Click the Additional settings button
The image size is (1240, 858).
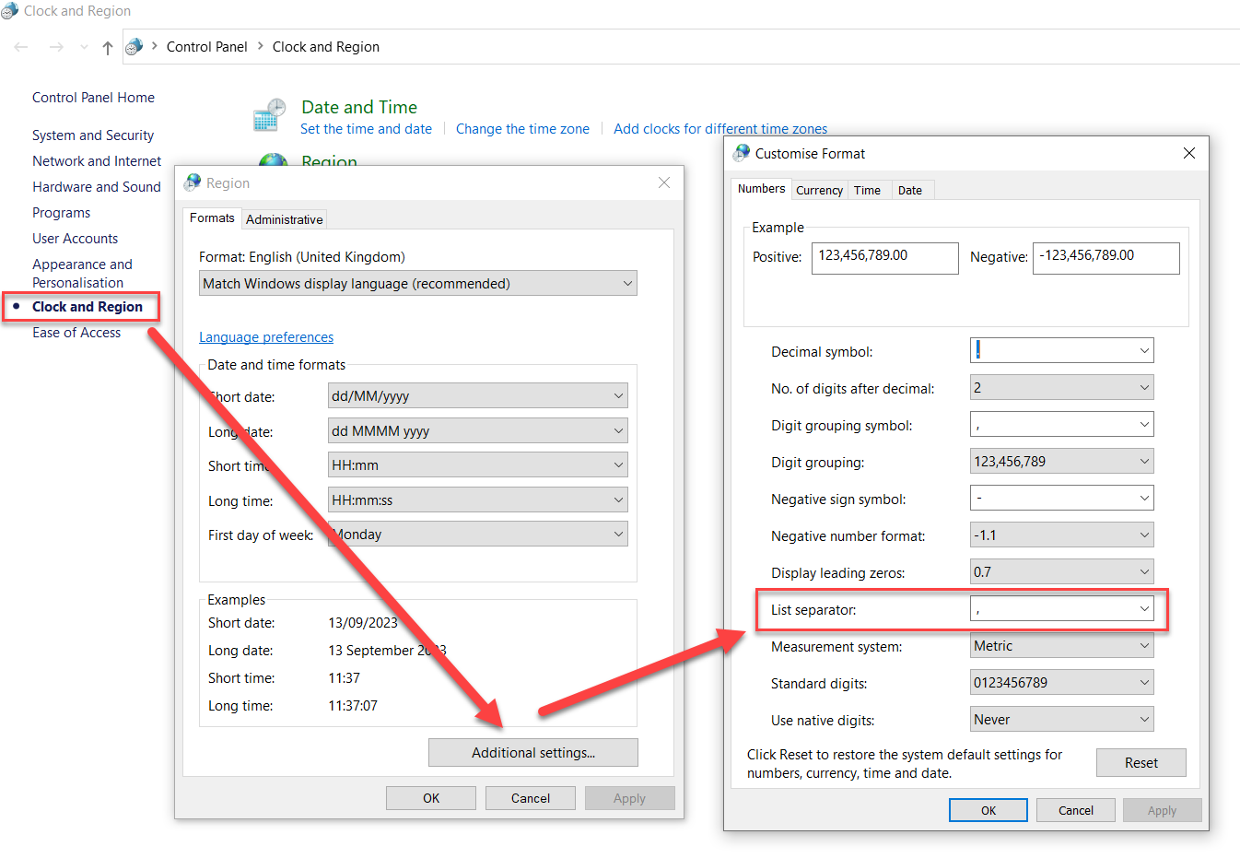[x=532, y=753]
